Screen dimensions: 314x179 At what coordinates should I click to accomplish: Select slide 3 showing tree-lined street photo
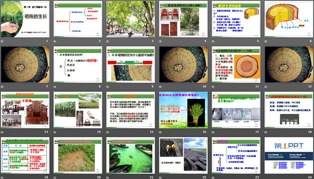tap(130, 19)
